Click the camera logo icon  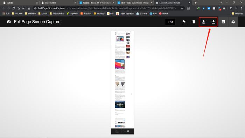(x=9, y=22)
